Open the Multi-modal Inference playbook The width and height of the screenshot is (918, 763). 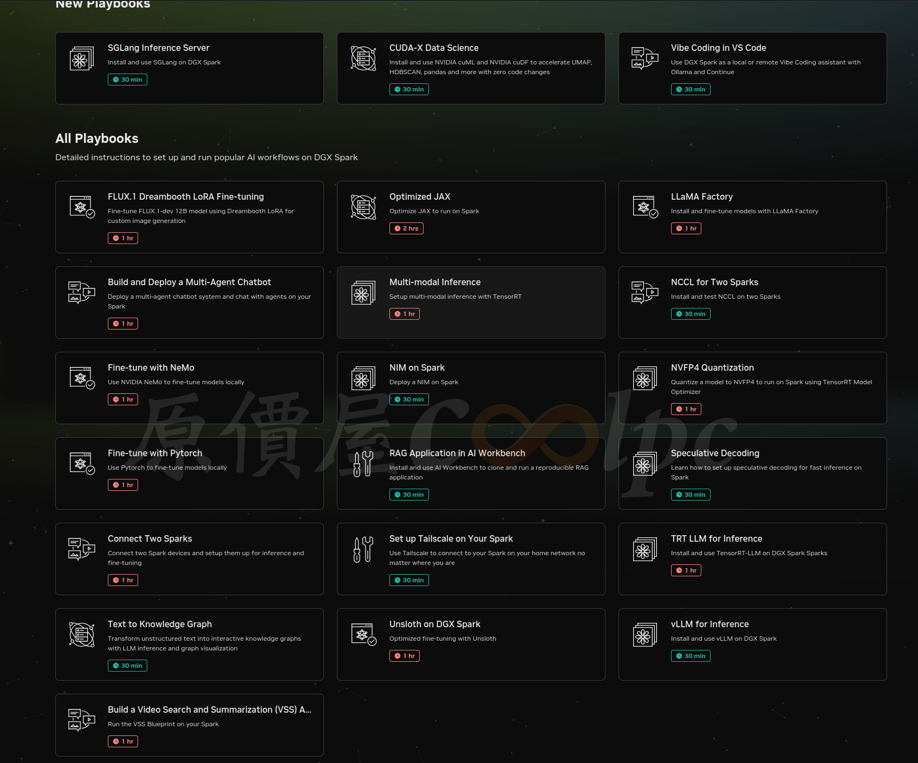click(x=434, y=282)
